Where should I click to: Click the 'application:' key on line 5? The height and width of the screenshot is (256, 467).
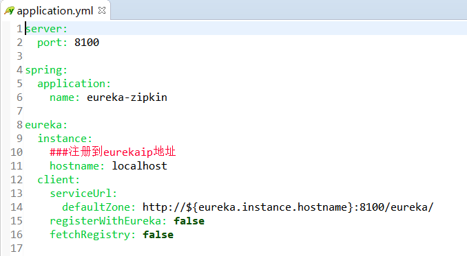point(74,84)
